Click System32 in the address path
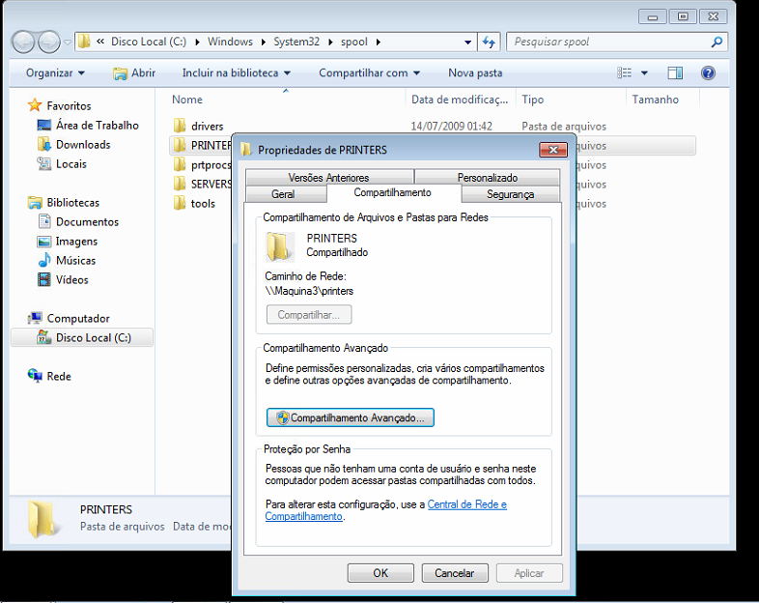The height and width of the screenshot is (603, 759). pos(296,42)
